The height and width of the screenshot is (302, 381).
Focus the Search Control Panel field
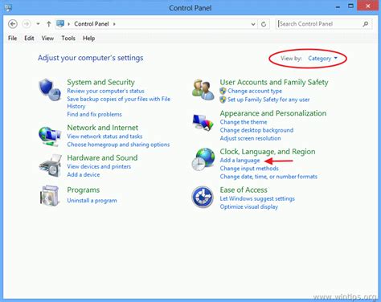tap(324, 24)
